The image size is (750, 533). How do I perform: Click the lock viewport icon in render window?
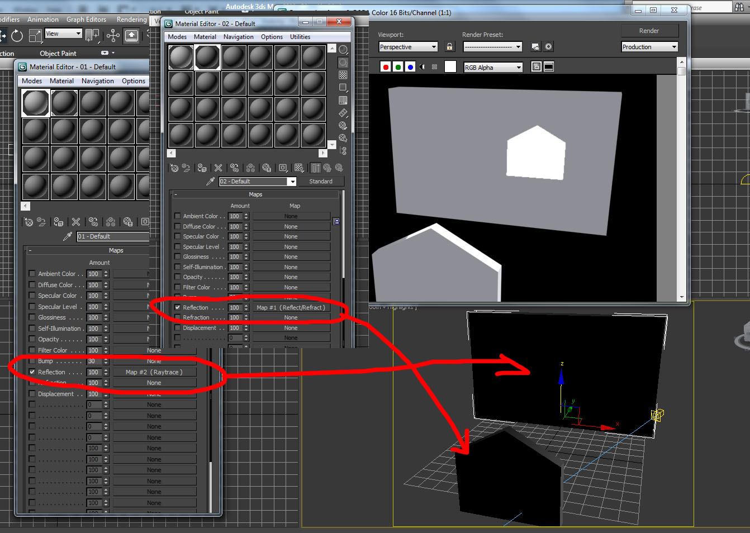click(449, 47)
